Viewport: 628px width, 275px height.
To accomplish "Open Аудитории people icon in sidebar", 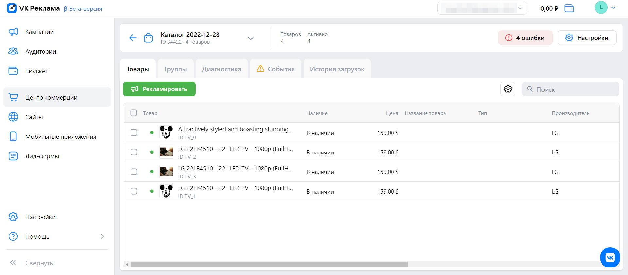I will [13, 51].
